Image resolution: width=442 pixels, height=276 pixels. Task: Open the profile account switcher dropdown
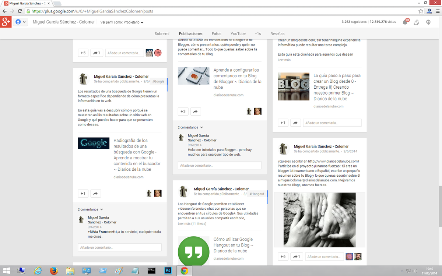(21, 22)
